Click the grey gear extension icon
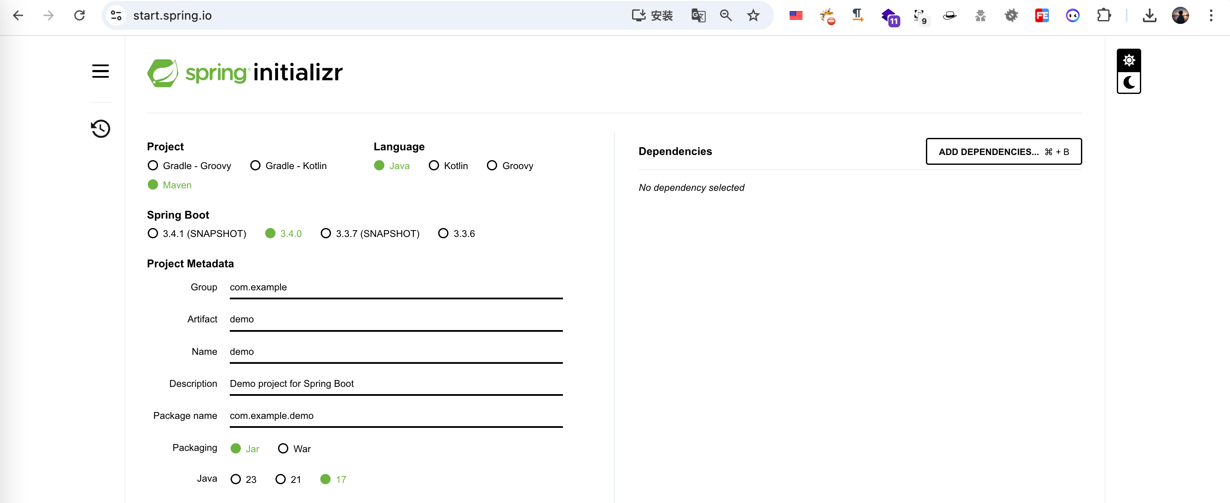This screenshot has width=1230, height=503. pyautogui.click(x=1011, y=16)
